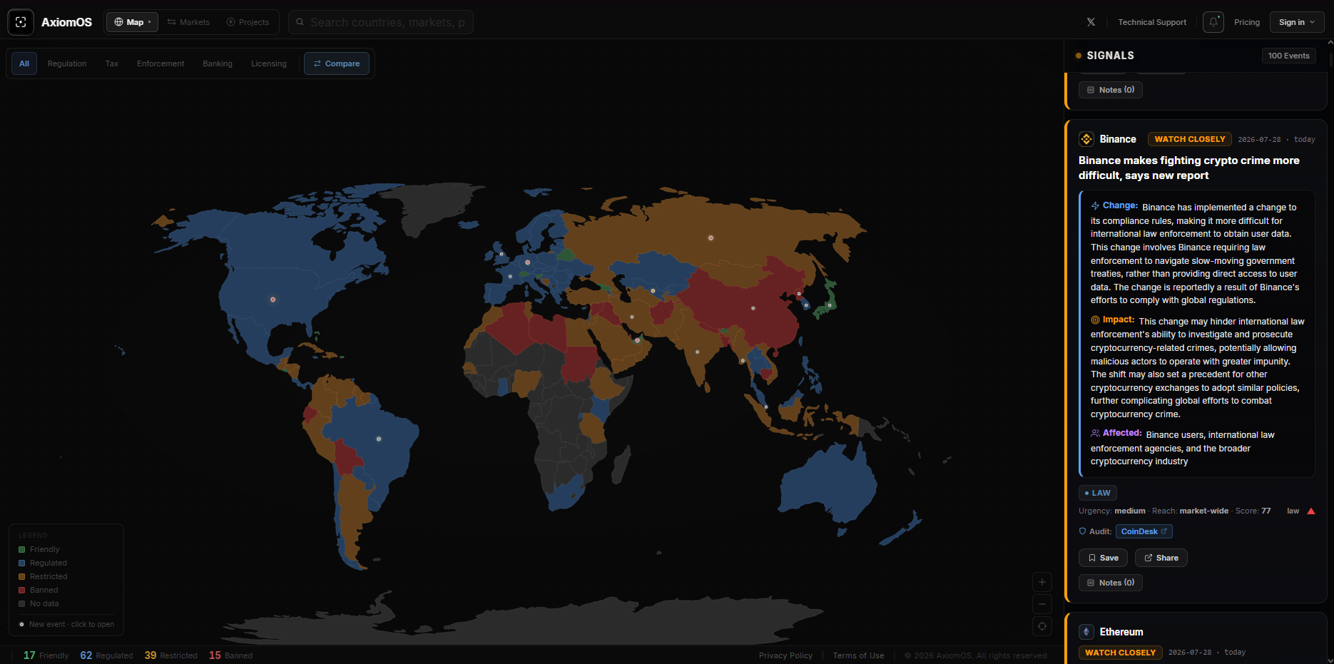The height and width of the screenshot is (664, 1334).
Task: Save the Binance signal
Action: [x=1103, y=558]
